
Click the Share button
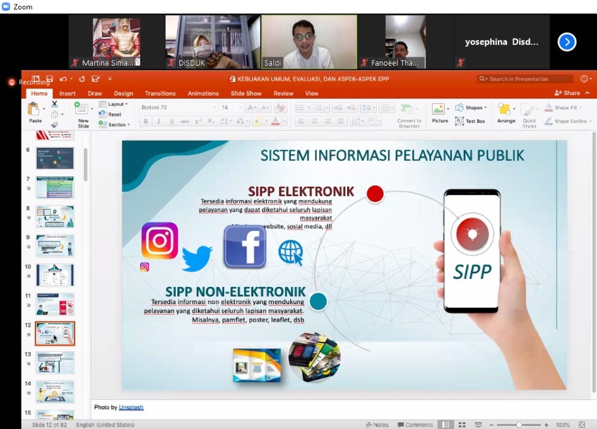coord(567,93)
